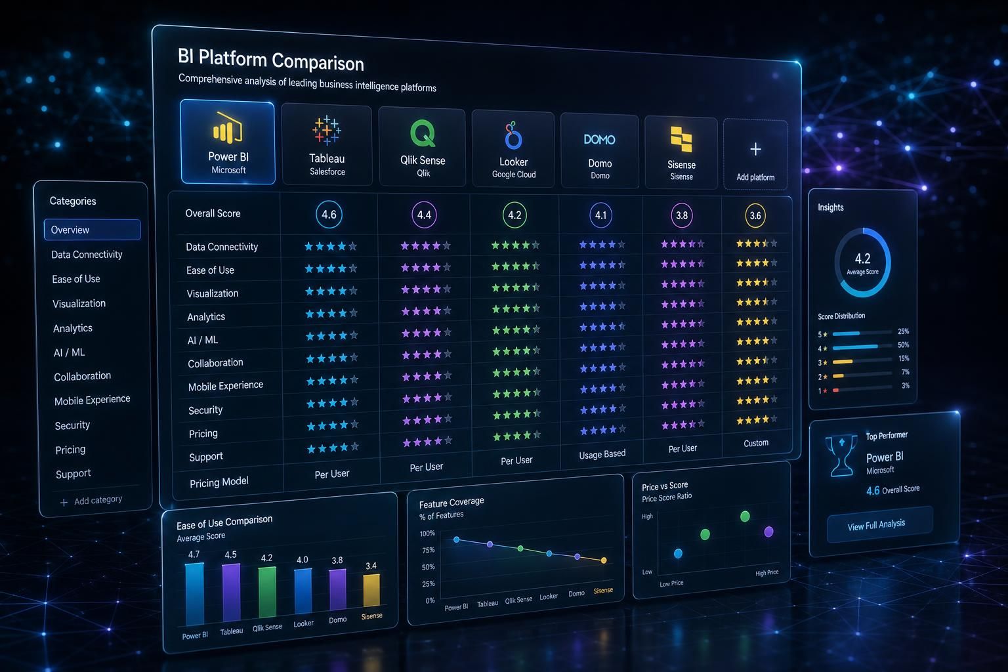Click the Mobile Experience table row label
Image resolution: width=1008 pixels, height=672 pixels.
tap(226, 386)
